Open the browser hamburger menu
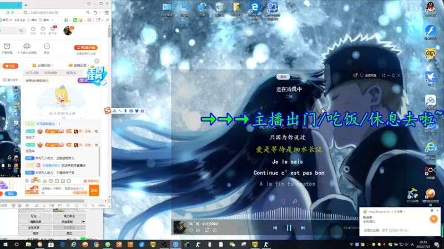Viewport: 444px width, 249px height. [x=107, y=13]
